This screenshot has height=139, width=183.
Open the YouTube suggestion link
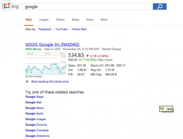(61, 29)
